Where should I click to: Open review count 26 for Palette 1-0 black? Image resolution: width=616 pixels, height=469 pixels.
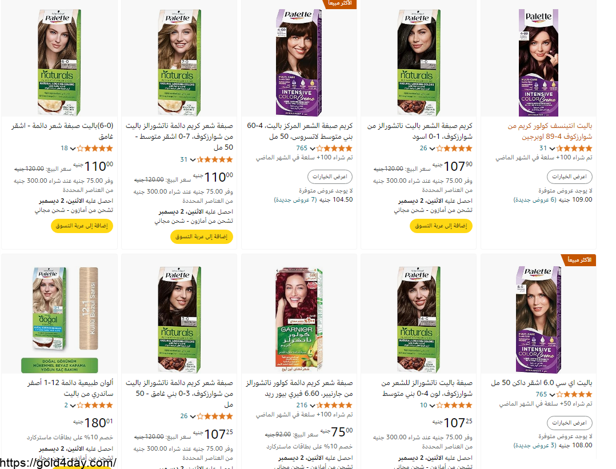[423, 149]
